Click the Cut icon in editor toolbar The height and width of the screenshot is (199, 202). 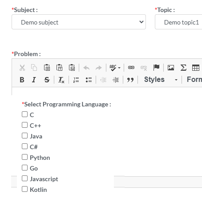click(22, 68)
